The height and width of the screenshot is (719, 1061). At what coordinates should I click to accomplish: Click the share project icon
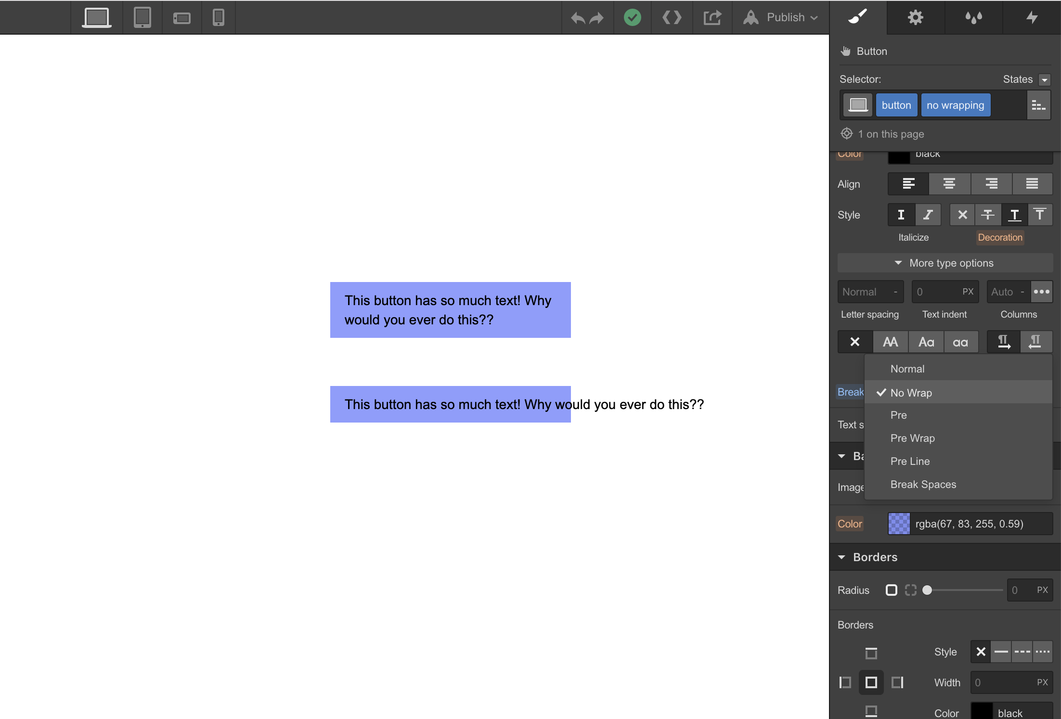[712, 17]
